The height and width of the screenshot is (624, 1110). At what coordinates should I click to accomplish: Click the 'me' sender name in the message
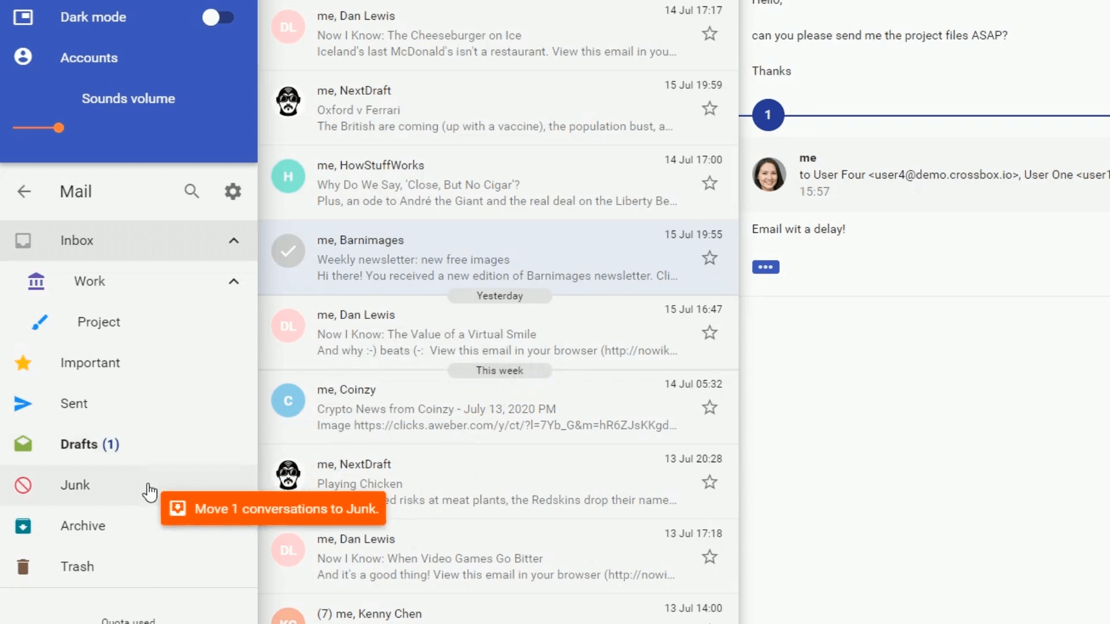click(808, 158)
